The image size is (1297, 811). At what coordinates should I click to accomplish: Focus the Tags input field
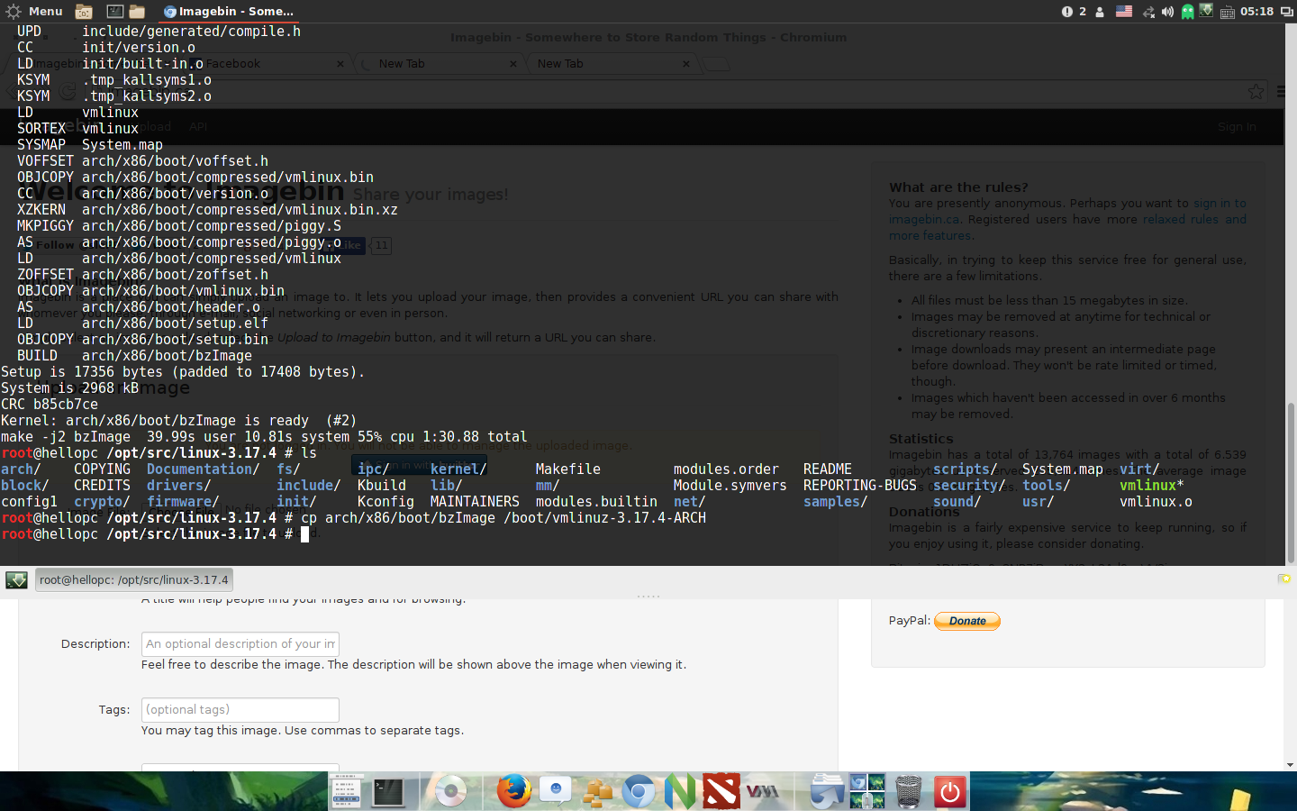coord(240,710)
